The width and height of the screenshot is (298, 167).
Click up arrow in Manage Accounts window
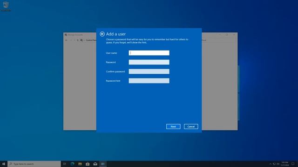coord(78,40)
